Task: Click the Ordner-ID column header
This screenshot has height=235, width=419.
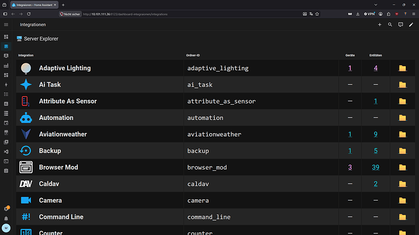Action: click(193, 56)
